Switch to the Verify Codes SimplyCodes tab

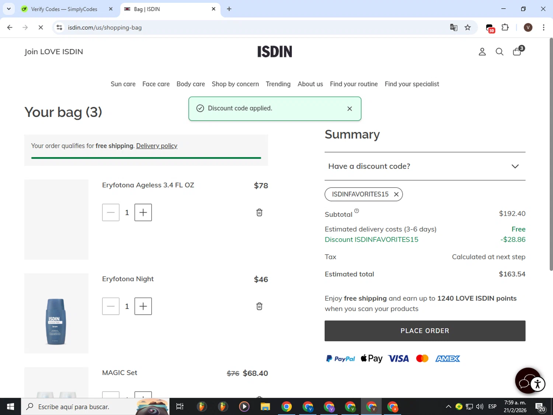(x=64, y=9)
